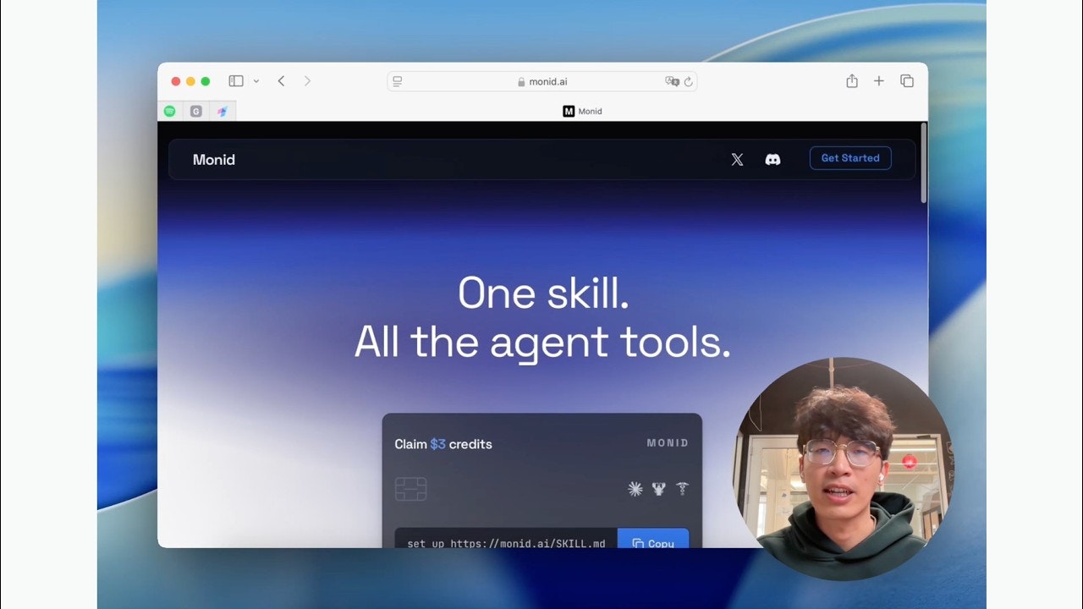Click the page vertical scrollbar
Viewport: 1083px width, 609px height.
point(923,162)
